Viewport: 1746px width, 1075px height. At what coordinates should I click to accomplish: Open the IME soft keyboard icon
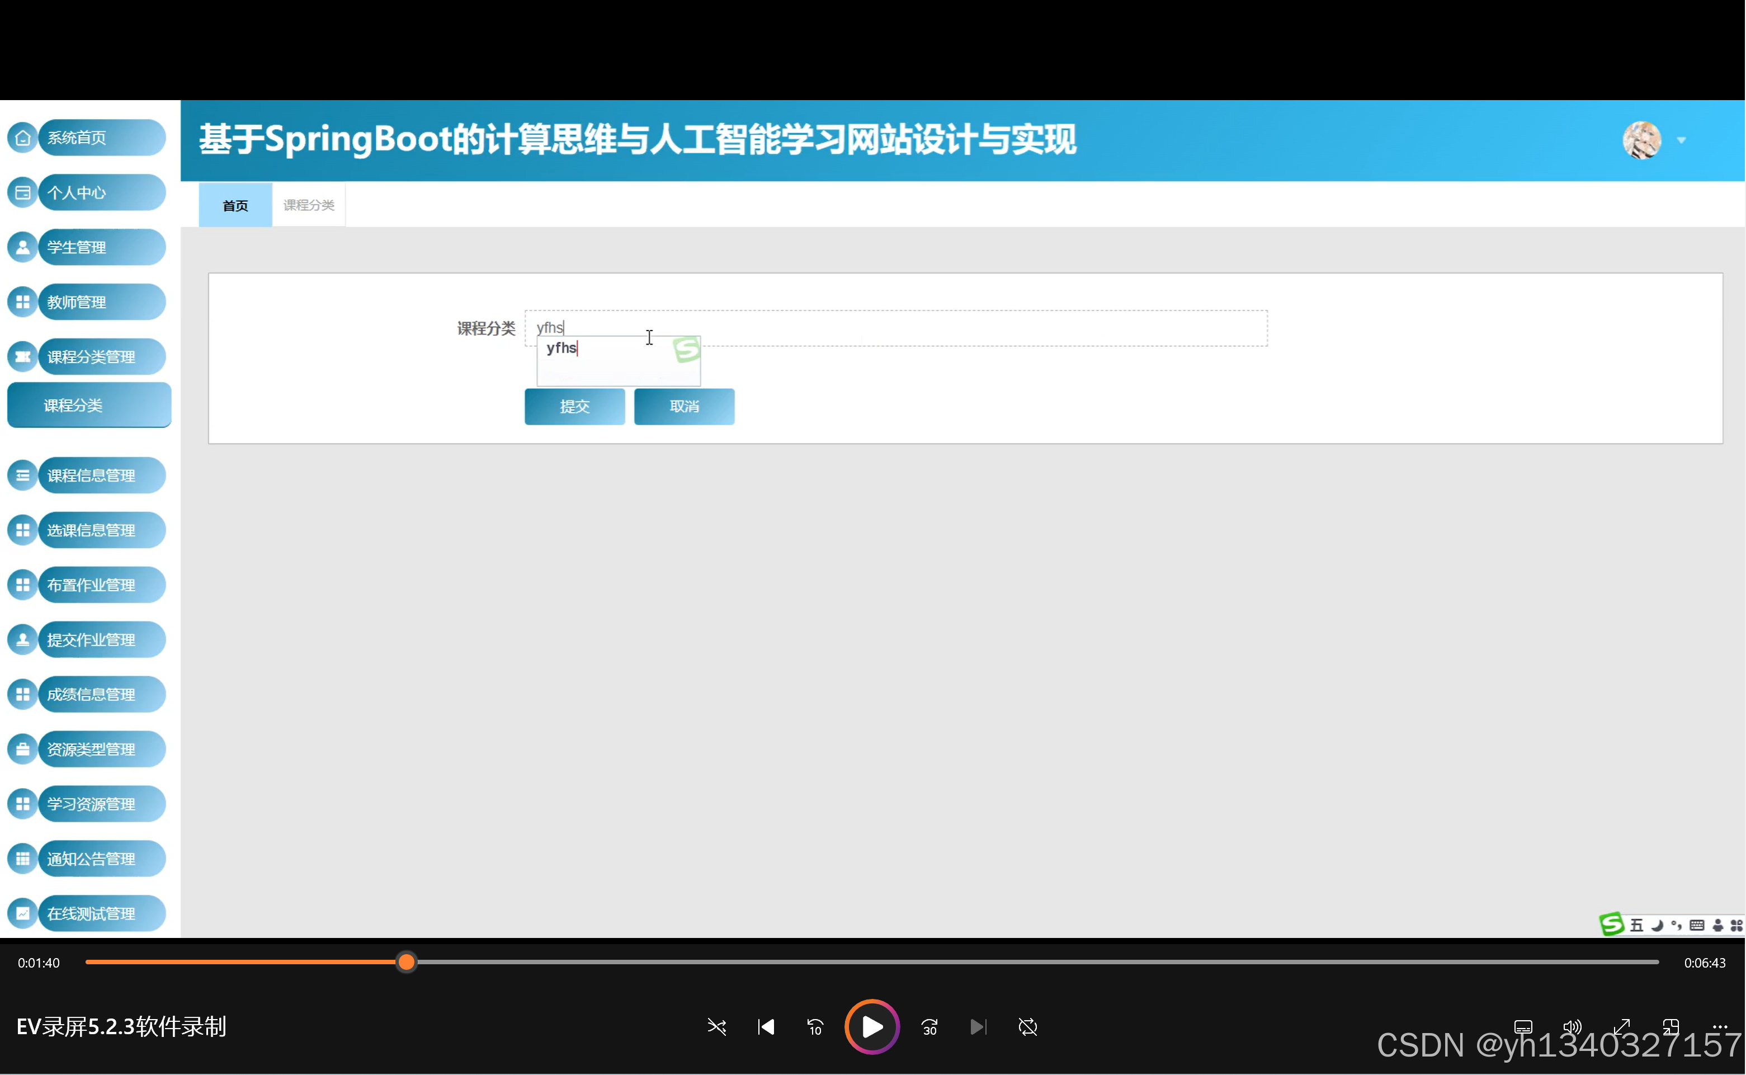coord(1697,925)
